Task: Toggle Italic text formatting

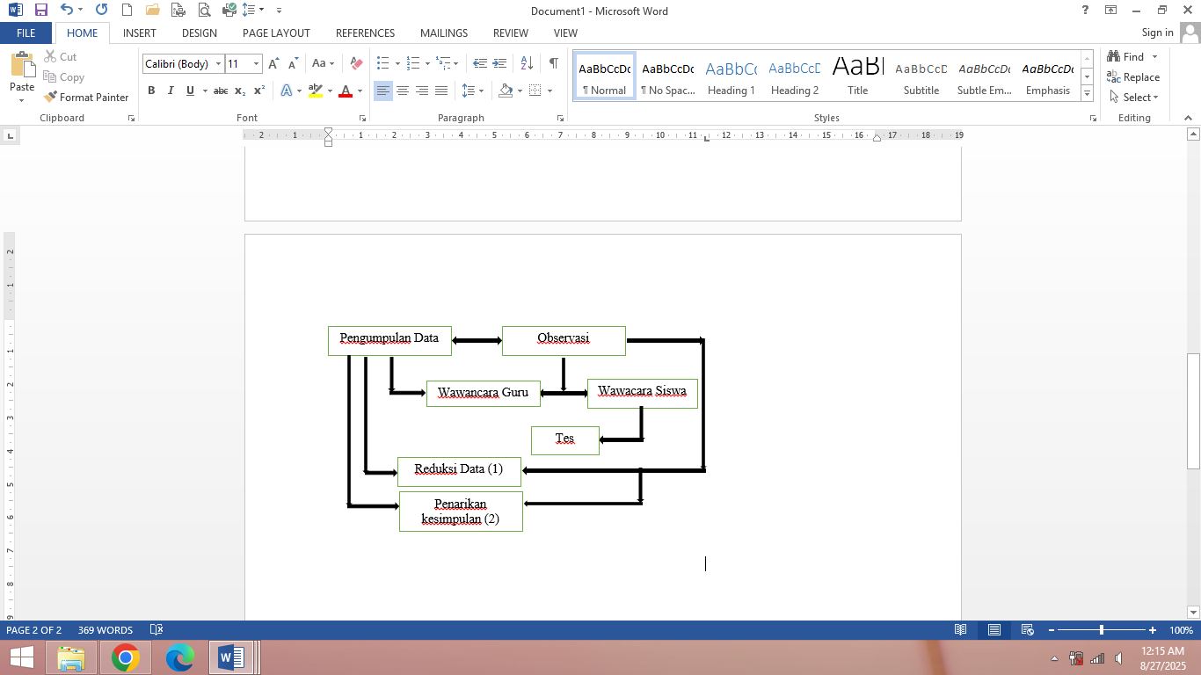Action: tap(170, 91)
